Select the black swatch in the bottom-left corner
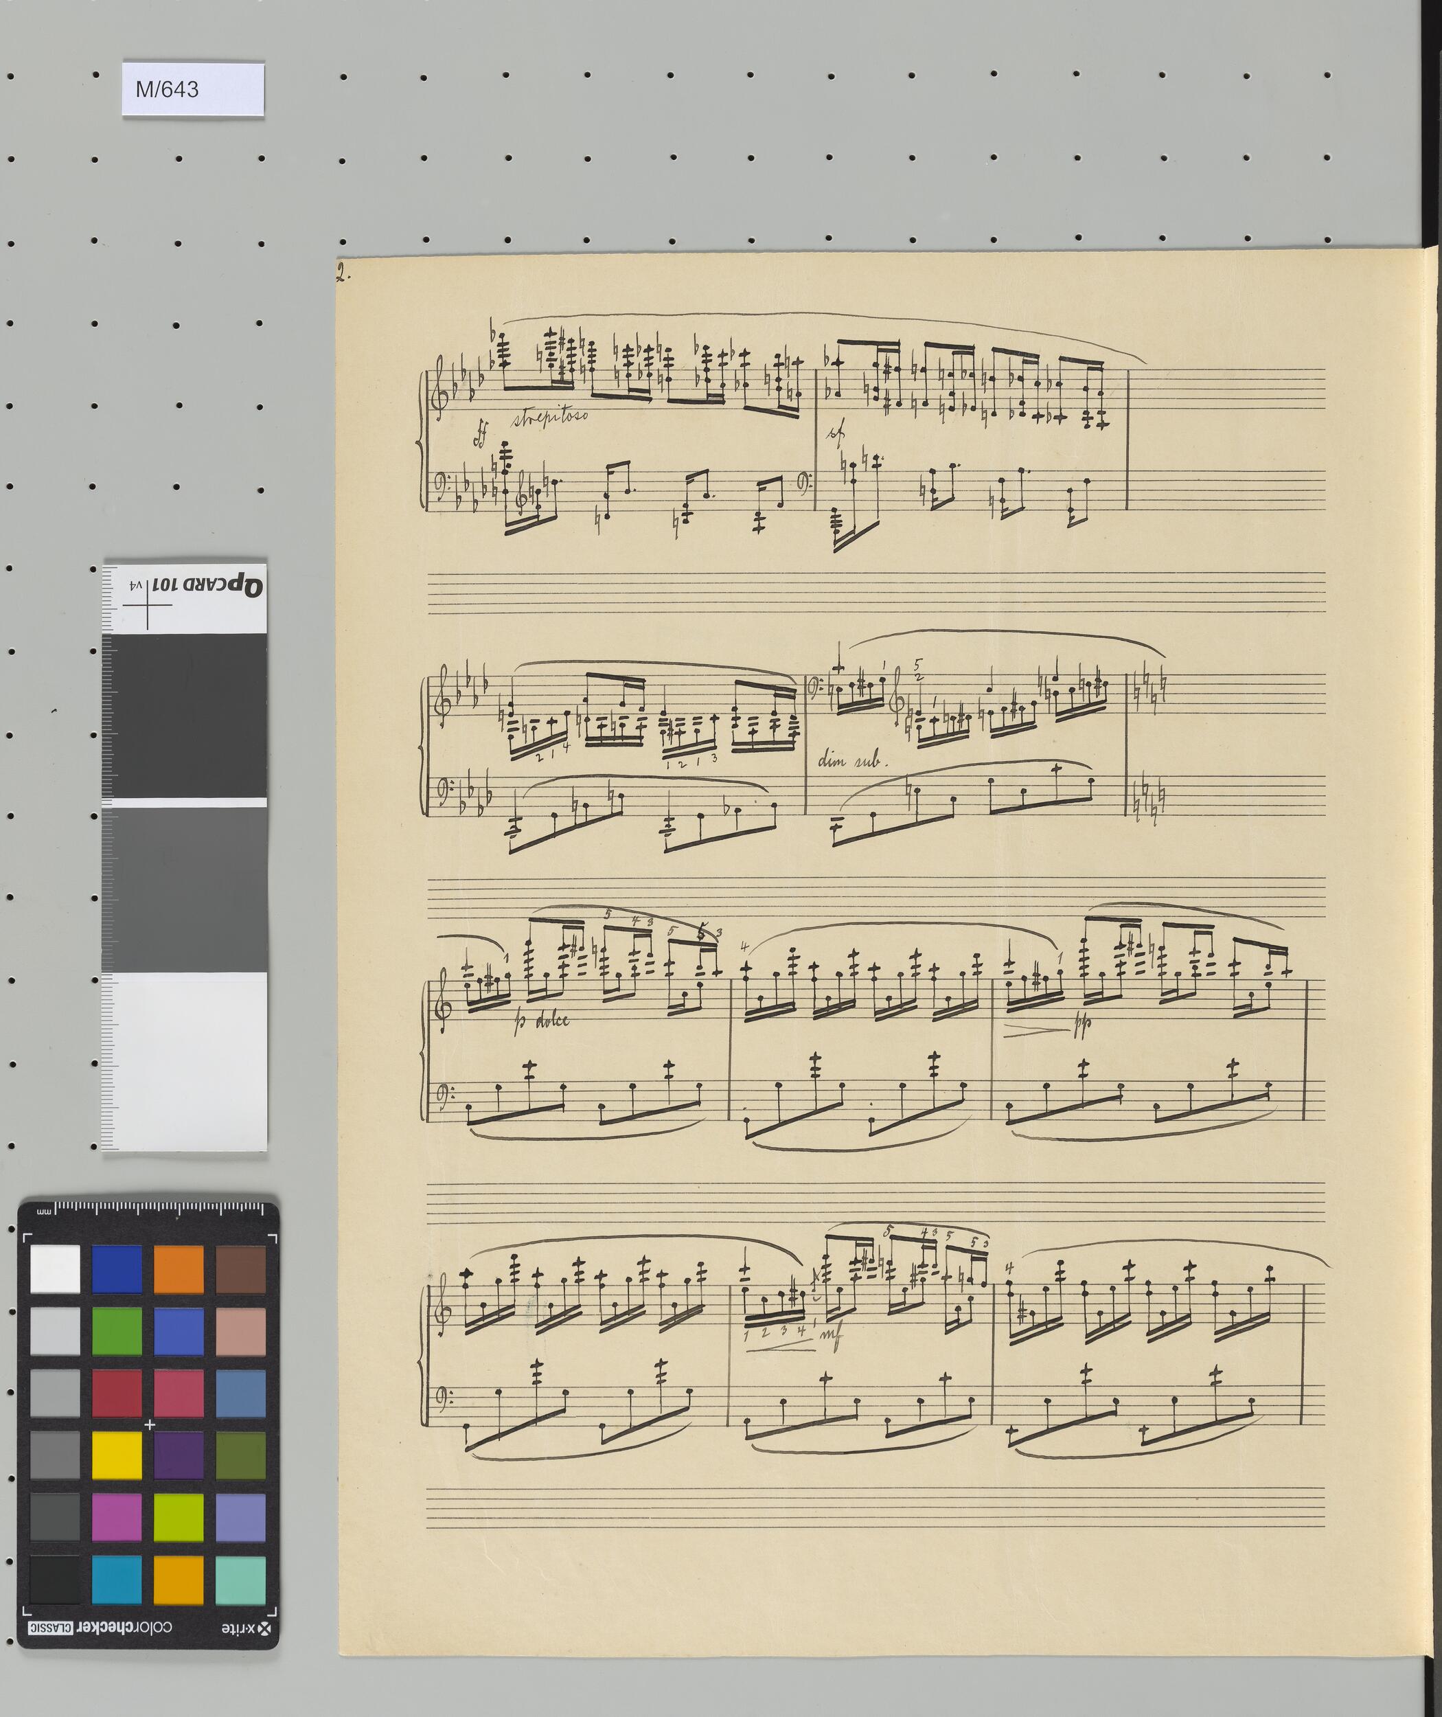This screenshot has width=1442, height=1717. (55, 1580)
